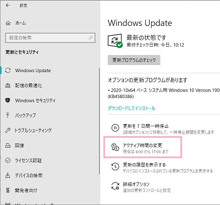Click the 更新とセキュリティ section heading

click(x=22, y=52)
